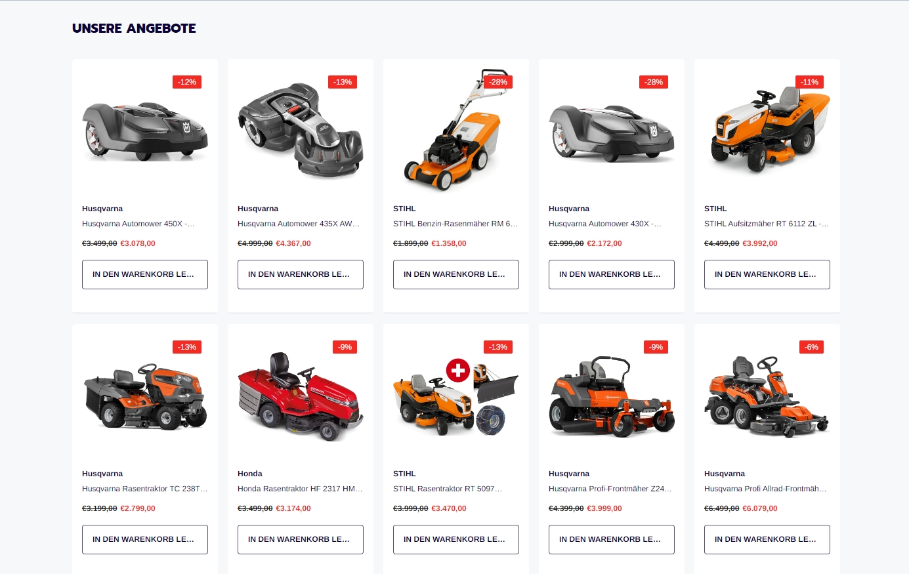The height and width of the screenshot is (574, 909).
Task: Open the Husqvarna Profi-Frontmäher Z24 mower image
Action: click(x=612, y=395)
